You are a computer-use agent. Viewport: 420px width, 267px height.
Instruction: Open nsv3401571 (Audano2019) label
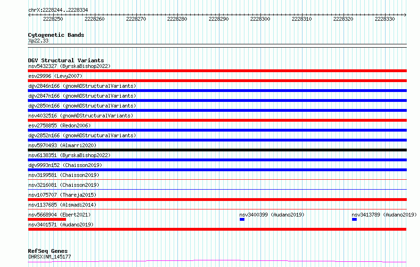[61, 225]
